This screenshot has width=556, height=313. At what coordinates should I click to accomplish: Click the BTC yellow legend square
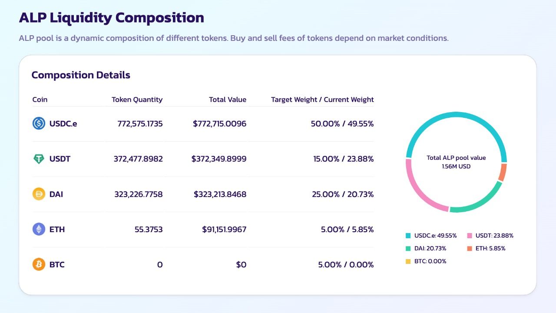coord(408,261)
